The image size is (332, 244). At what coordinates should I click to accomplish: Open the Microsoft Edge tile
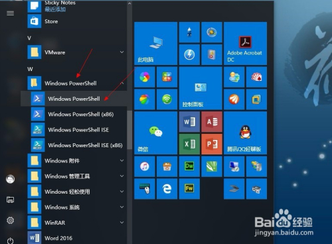[167, 189]
